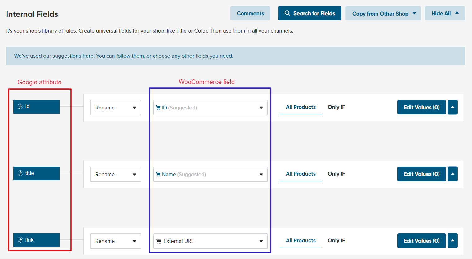Open the ID (Suggested) field dropdown
The image size is (472, 259).
[211, 108]
